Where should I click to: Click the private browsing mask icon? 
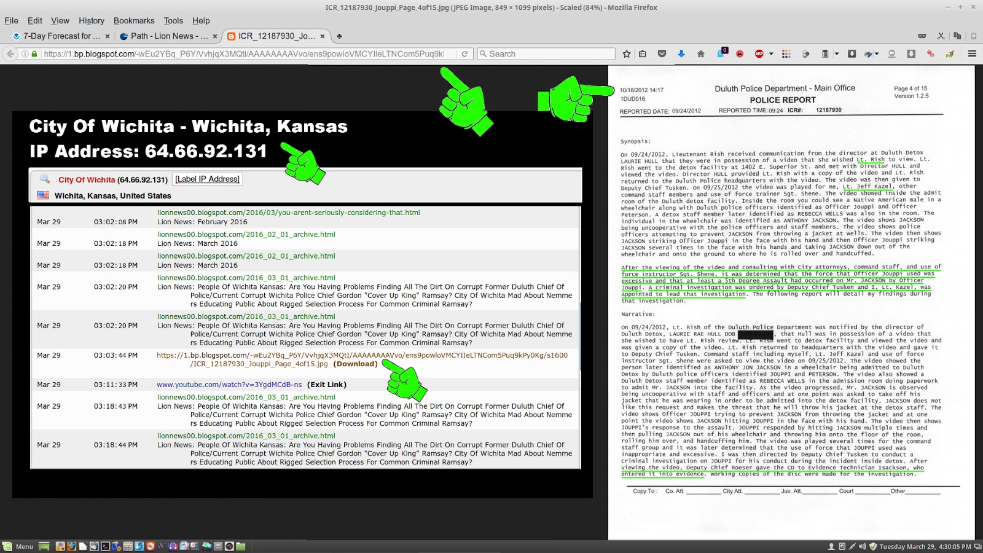(x=922, y=36)
